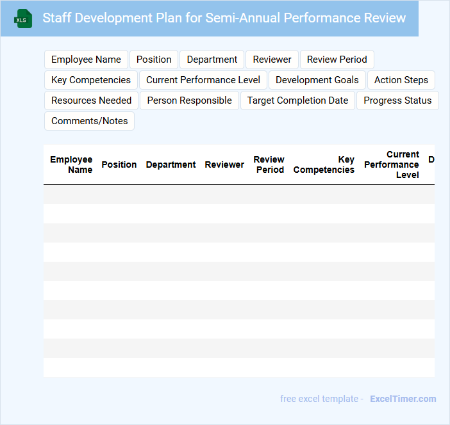
Task: Select the Progress Status tag
Action: [397, 100]
